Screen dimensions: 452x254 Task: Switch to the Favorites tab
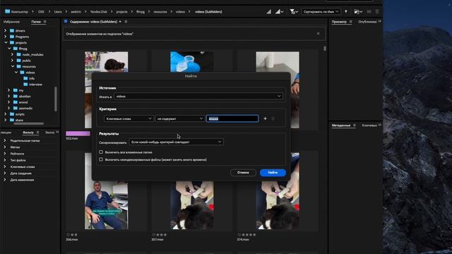(11, 22)
